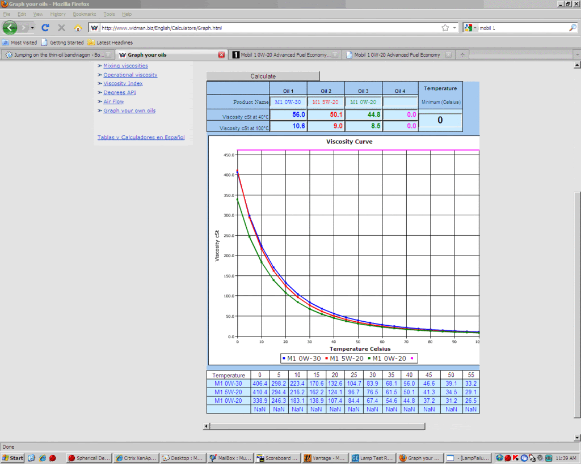Screen dimensions: 581x464
Task: Open the 'Operational viscosity' link
Action: (130, 75)
